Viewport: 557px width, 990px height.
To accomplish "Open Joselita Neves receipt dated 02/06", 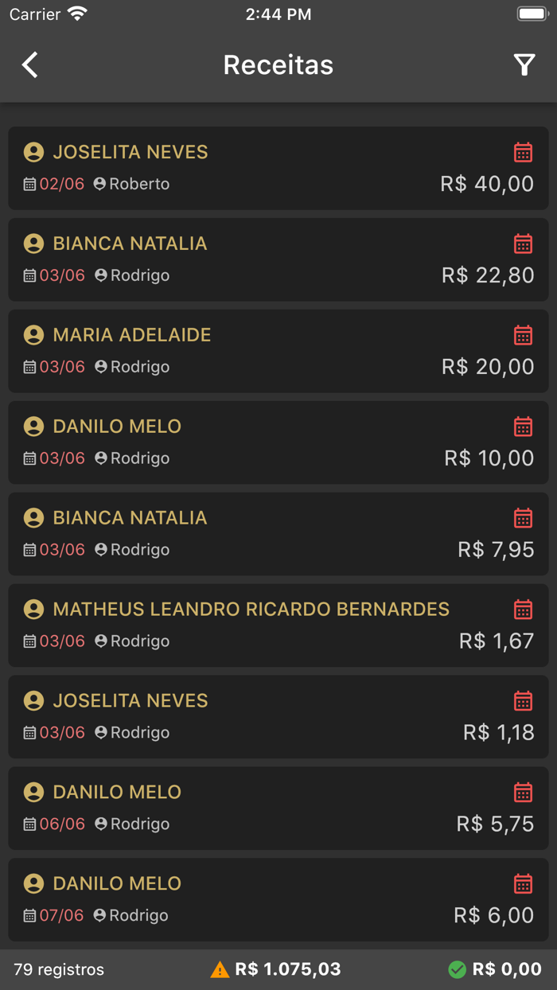I will click(x=278, y=168).
